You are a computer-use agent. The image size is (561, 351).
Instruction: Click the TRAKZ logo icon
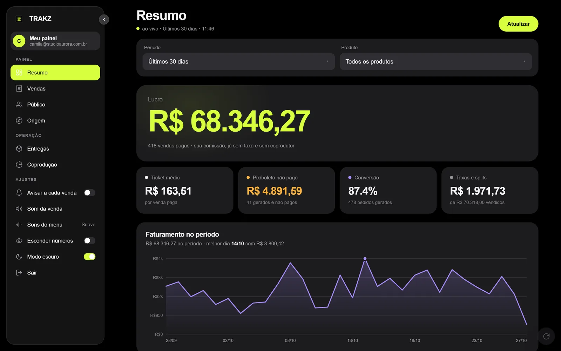pos(19,19)
